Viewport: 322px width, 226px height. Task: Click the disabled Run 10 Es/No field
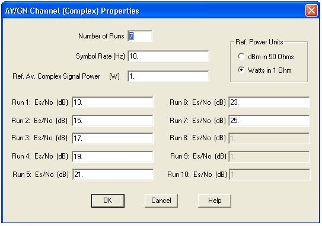pyautogui.click(x=270, y=175)
